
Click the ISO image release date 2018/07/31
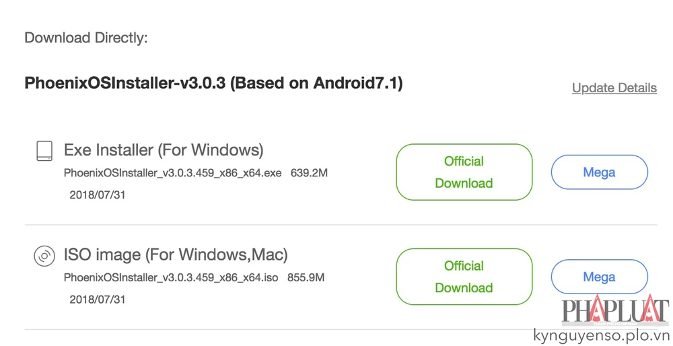(98, 300)
